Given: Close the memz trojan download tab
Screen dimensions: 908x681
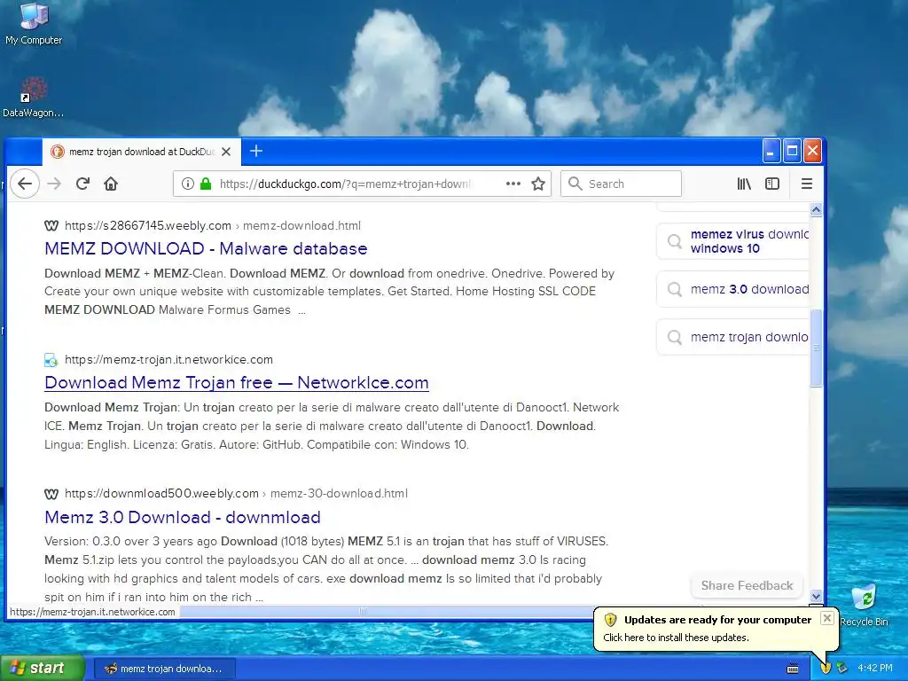Looking at the screenshot, I should (226, 152).
